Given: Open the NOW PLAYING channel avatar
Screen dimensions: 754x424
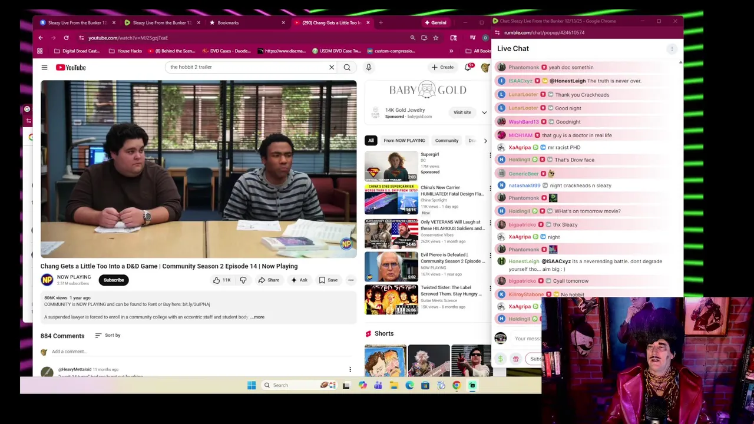Looking at the screenshot, I should coord(47,280).
